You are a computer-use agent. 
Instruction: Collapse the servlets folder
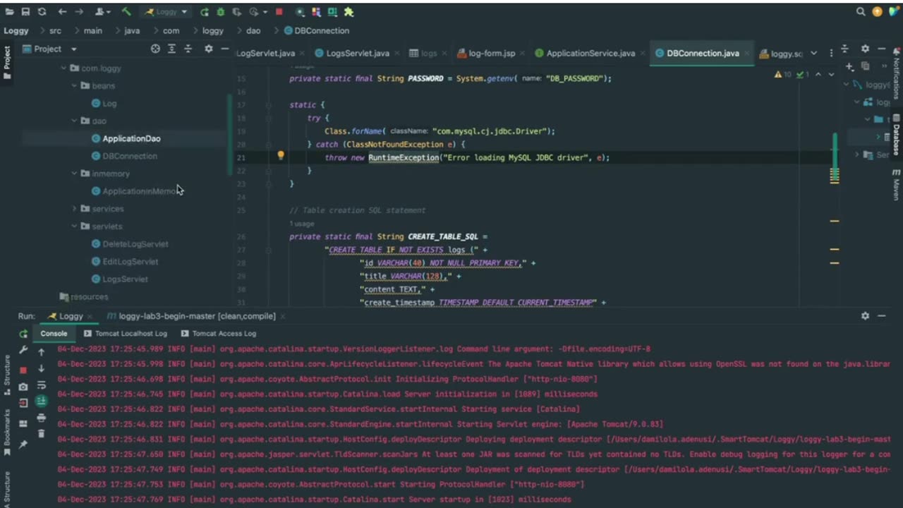75,226
